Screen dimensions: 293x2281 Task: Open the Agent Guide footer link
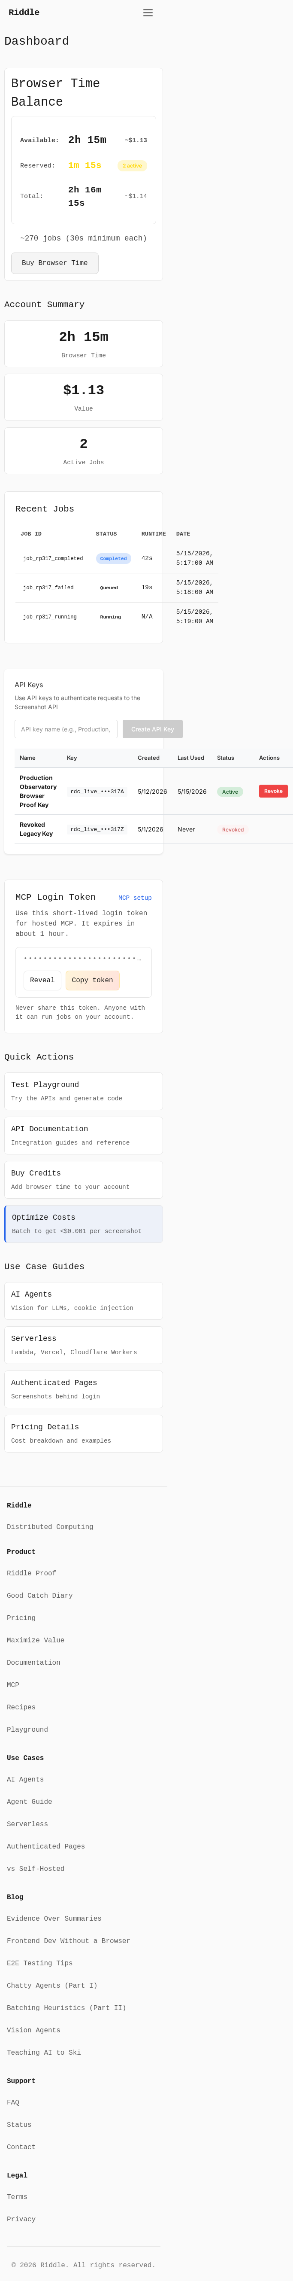point(29,1802)
